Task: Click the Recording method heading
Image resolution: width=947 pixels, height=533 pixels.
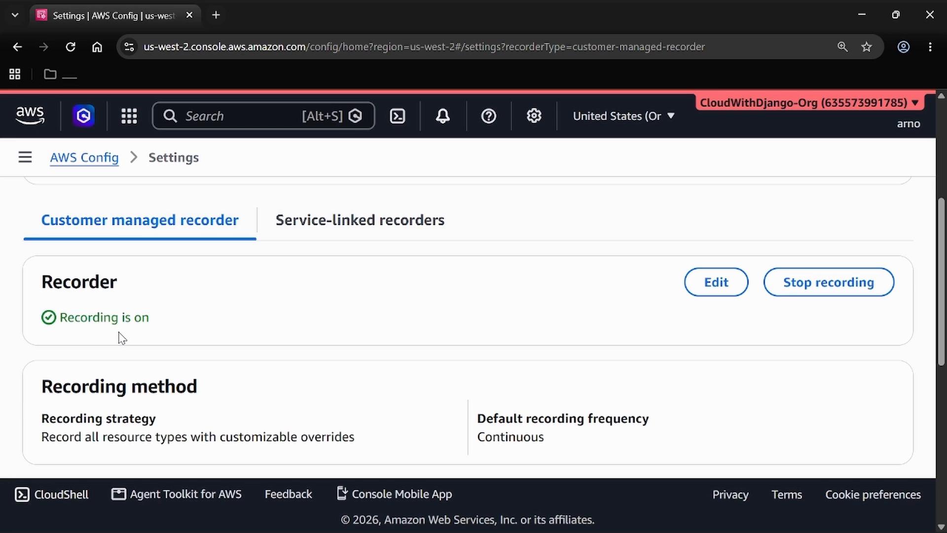Action: coord(119,386)
